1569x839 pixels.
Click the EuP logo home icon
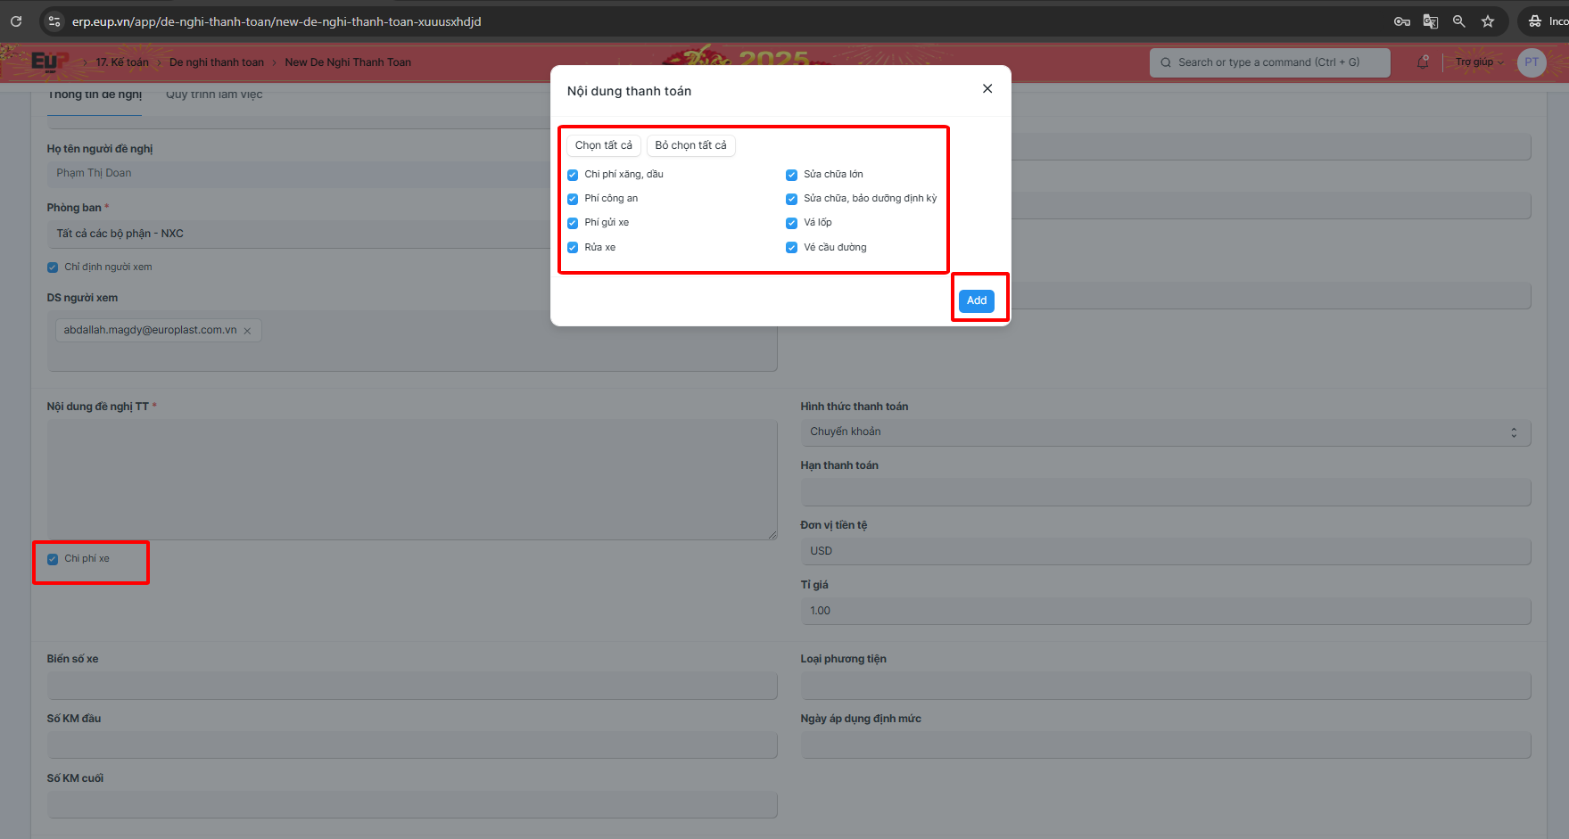click(x=49, y=62)
